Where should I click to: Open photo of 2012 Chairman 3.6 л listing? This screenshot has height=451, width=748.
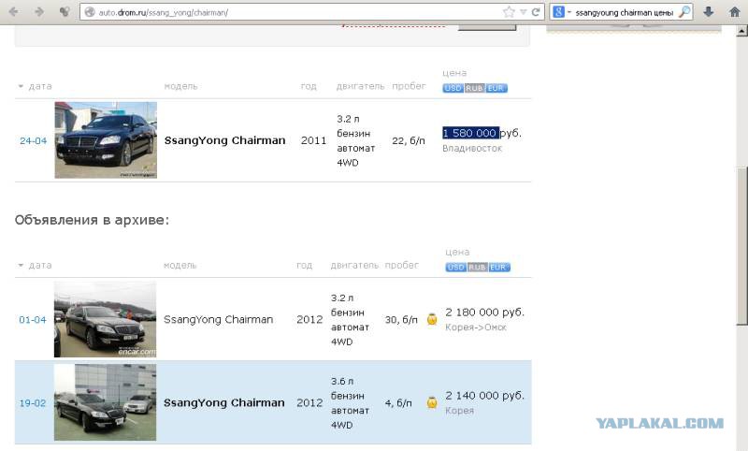105,402
